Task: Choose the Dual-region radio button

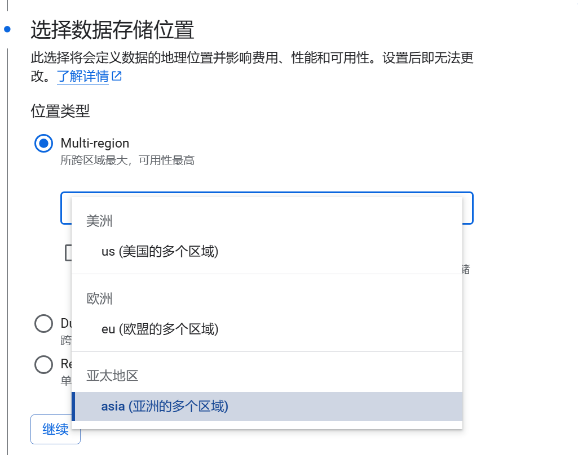Action: [x=43, y=324]
